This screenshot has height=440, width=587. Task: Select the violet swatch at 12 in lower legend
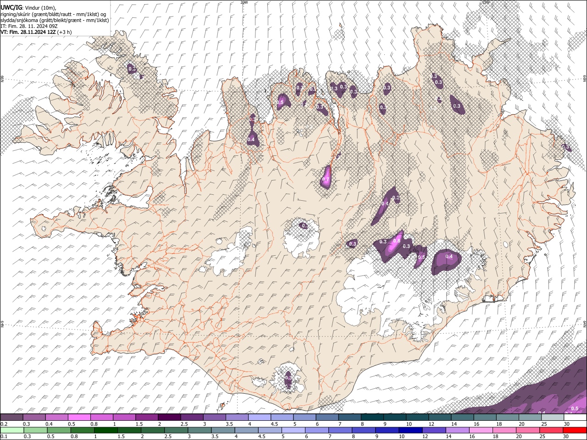(433, 430)
